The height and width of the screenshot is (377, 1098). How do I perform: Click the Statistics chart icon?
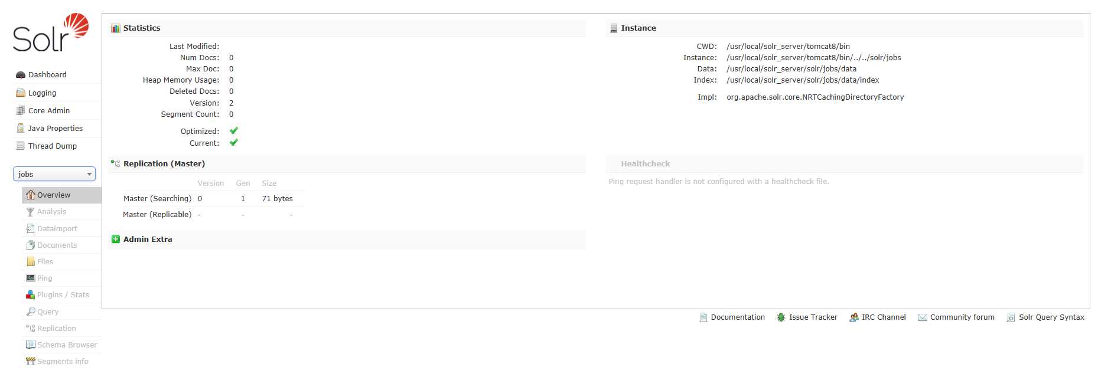click(x=116, y=28)
